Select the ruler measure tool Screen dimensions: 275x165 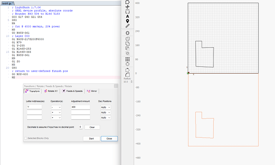pyautogui.click(x=128, y=26)
